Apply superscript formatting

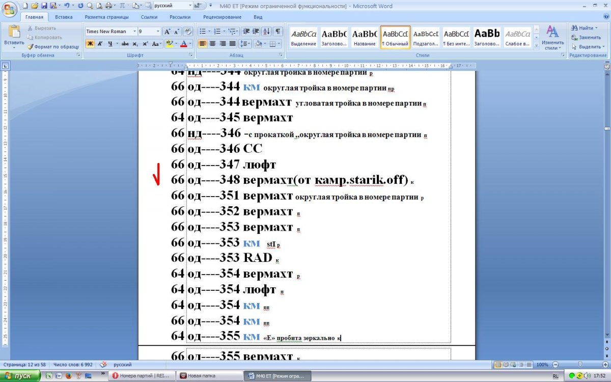coord(145,44)
